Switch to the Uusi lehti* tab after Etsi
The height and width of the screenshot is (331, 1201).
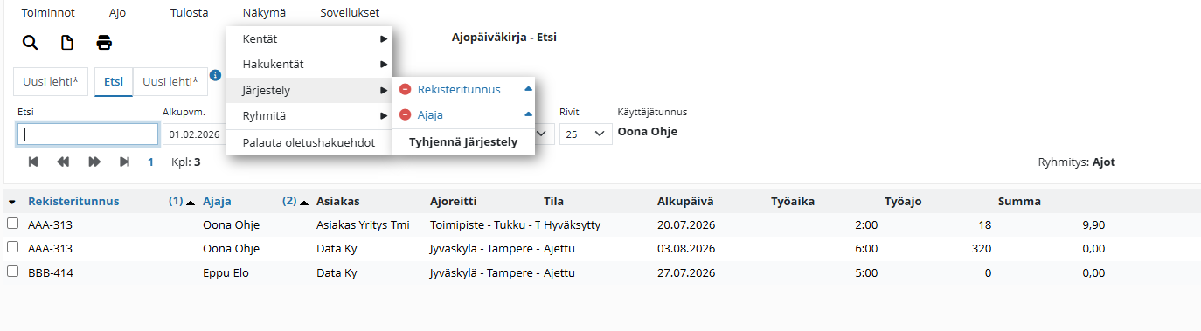170,81
